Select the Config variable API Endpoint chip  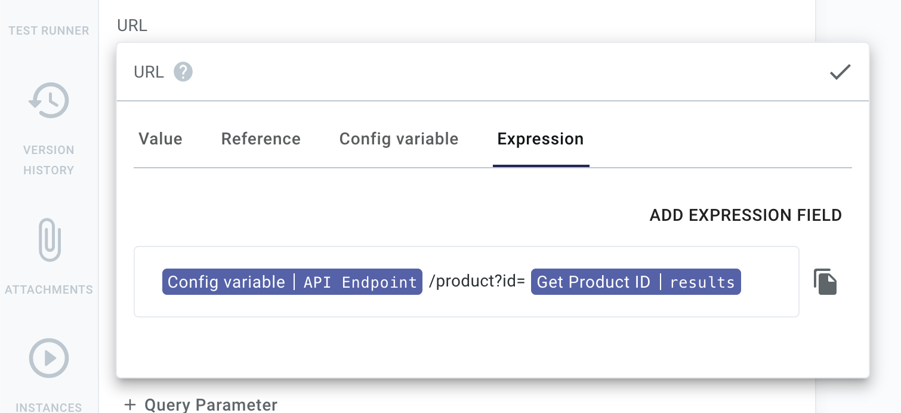292,281
